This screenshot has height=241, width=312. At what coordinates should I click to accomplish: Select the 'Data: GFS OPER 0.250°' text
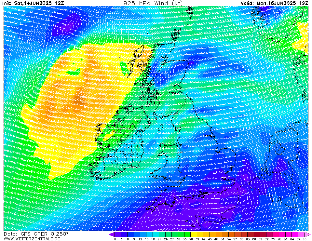point(36,234)
